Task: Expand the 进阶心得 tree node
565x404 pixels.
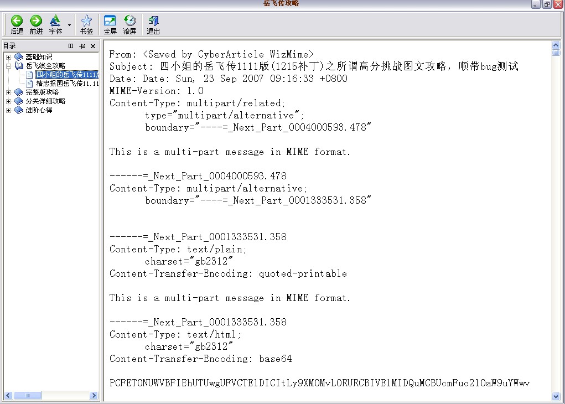Action: [x=9, y=110]
